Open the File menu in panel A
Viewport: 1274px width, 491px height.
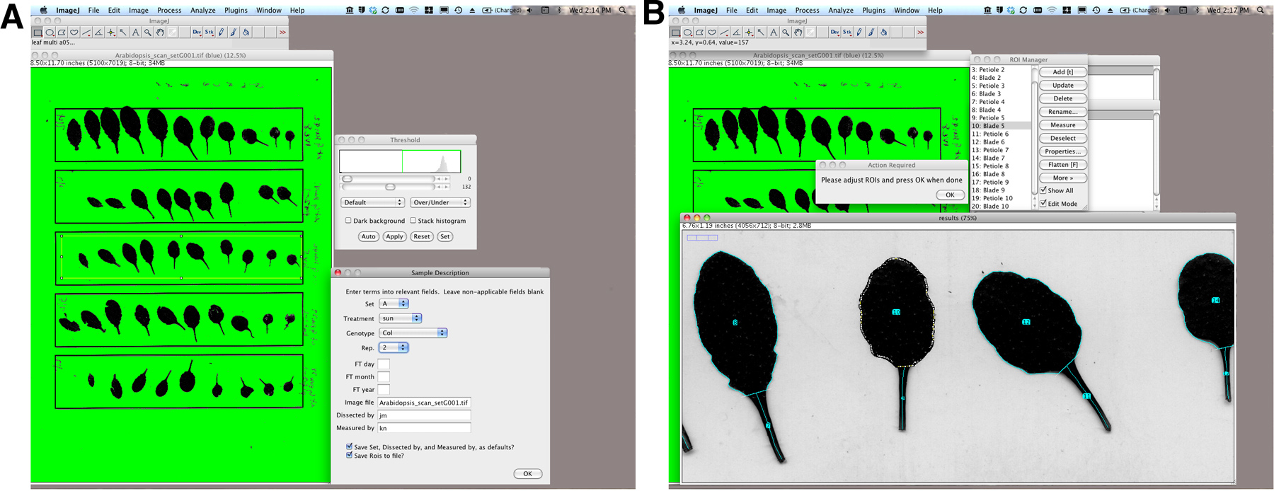coord(93,11)
